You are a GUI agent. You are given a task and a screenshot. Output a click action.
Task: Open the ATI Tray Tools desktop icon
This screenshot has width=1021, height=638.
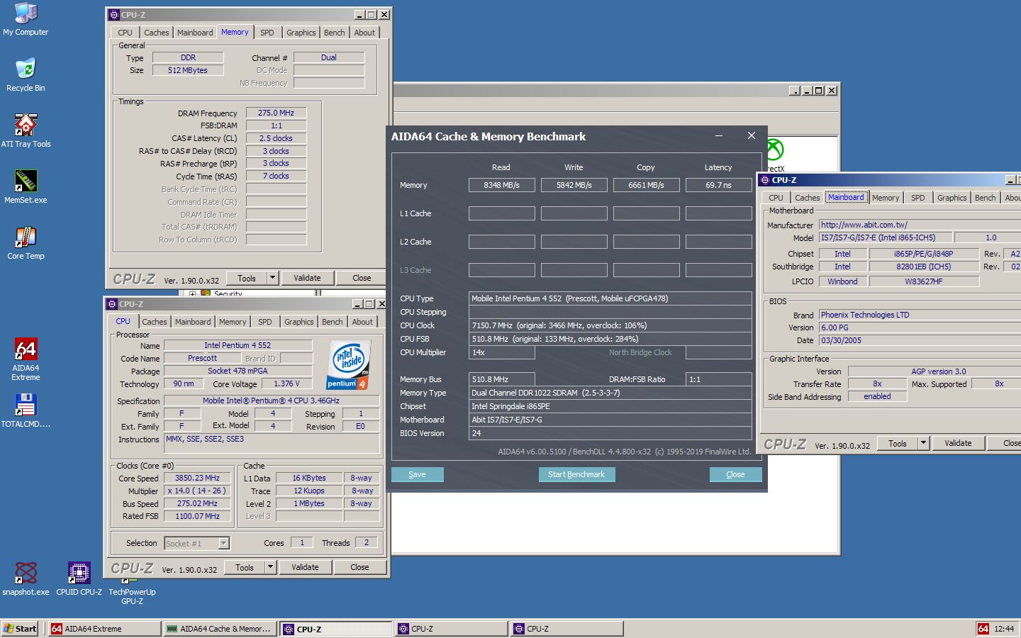click(26, 125)
